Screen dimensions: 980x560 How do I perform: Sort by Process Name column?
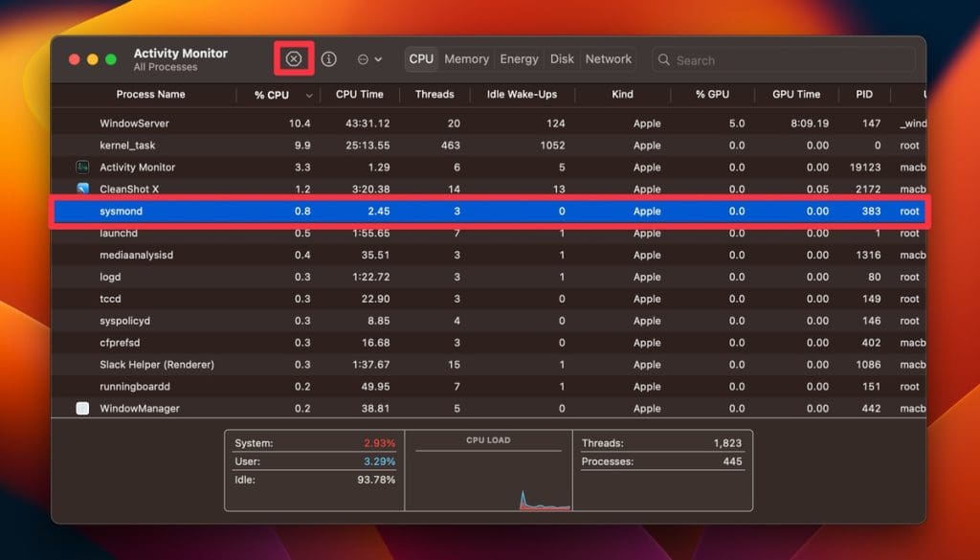(x=150, y=95)
